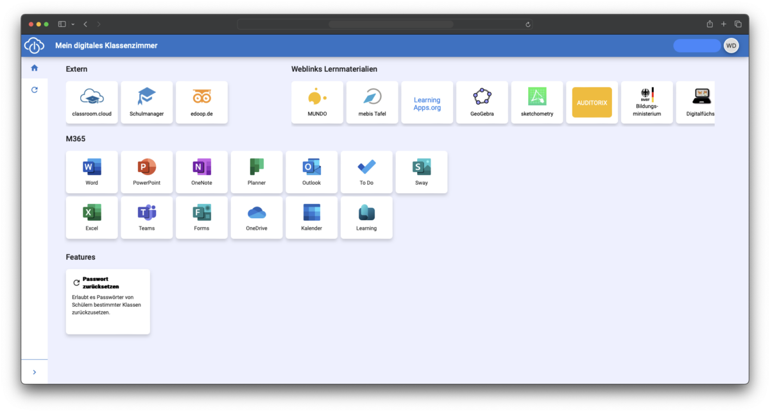The image size is (770, 412).
Task: Open LearningApps.org
Action: [427, 102]
